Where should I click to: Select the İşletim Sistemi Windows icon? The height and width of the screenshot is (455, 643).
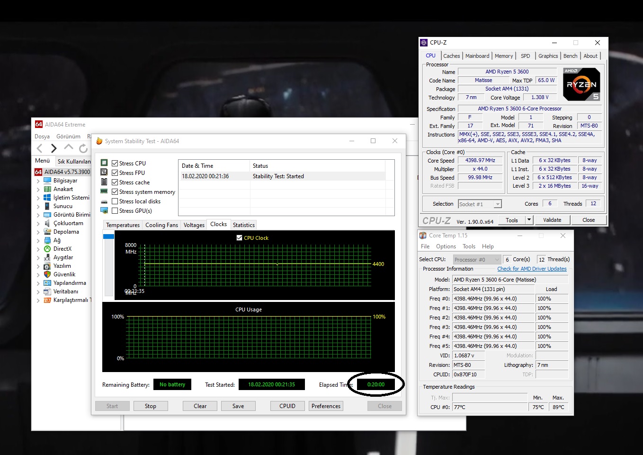pyautogui.click(x=47, y=198)
